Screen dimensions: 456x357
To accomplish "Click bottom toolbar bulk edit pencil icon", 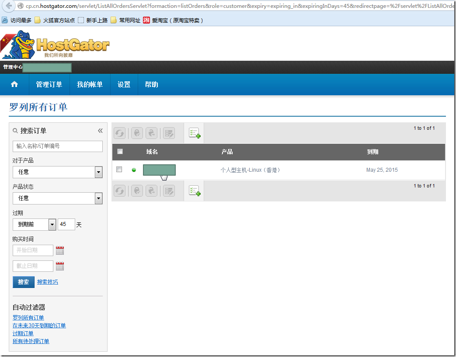I will (x=169, y=191).
